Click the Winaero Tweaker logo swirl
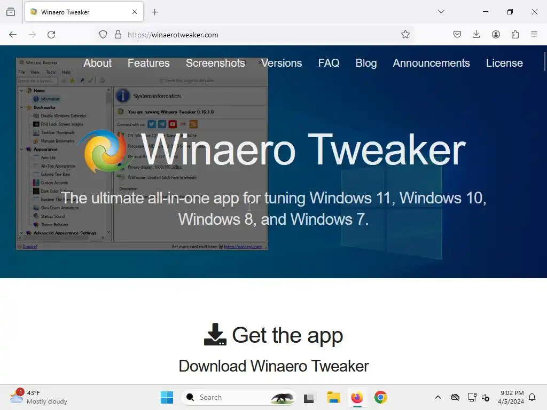Viewport: 547px width, 410px height. [105, 151]
